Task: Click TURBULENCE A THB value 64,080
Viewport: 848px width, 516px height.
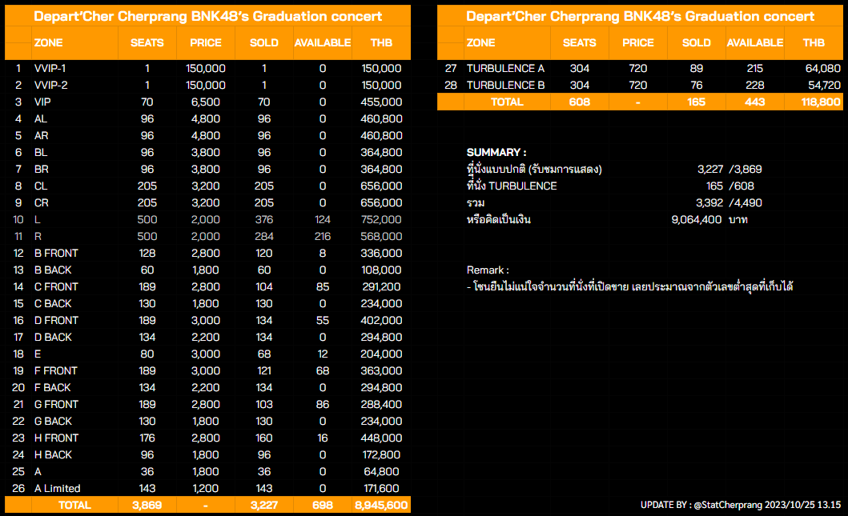Action: 822,69
